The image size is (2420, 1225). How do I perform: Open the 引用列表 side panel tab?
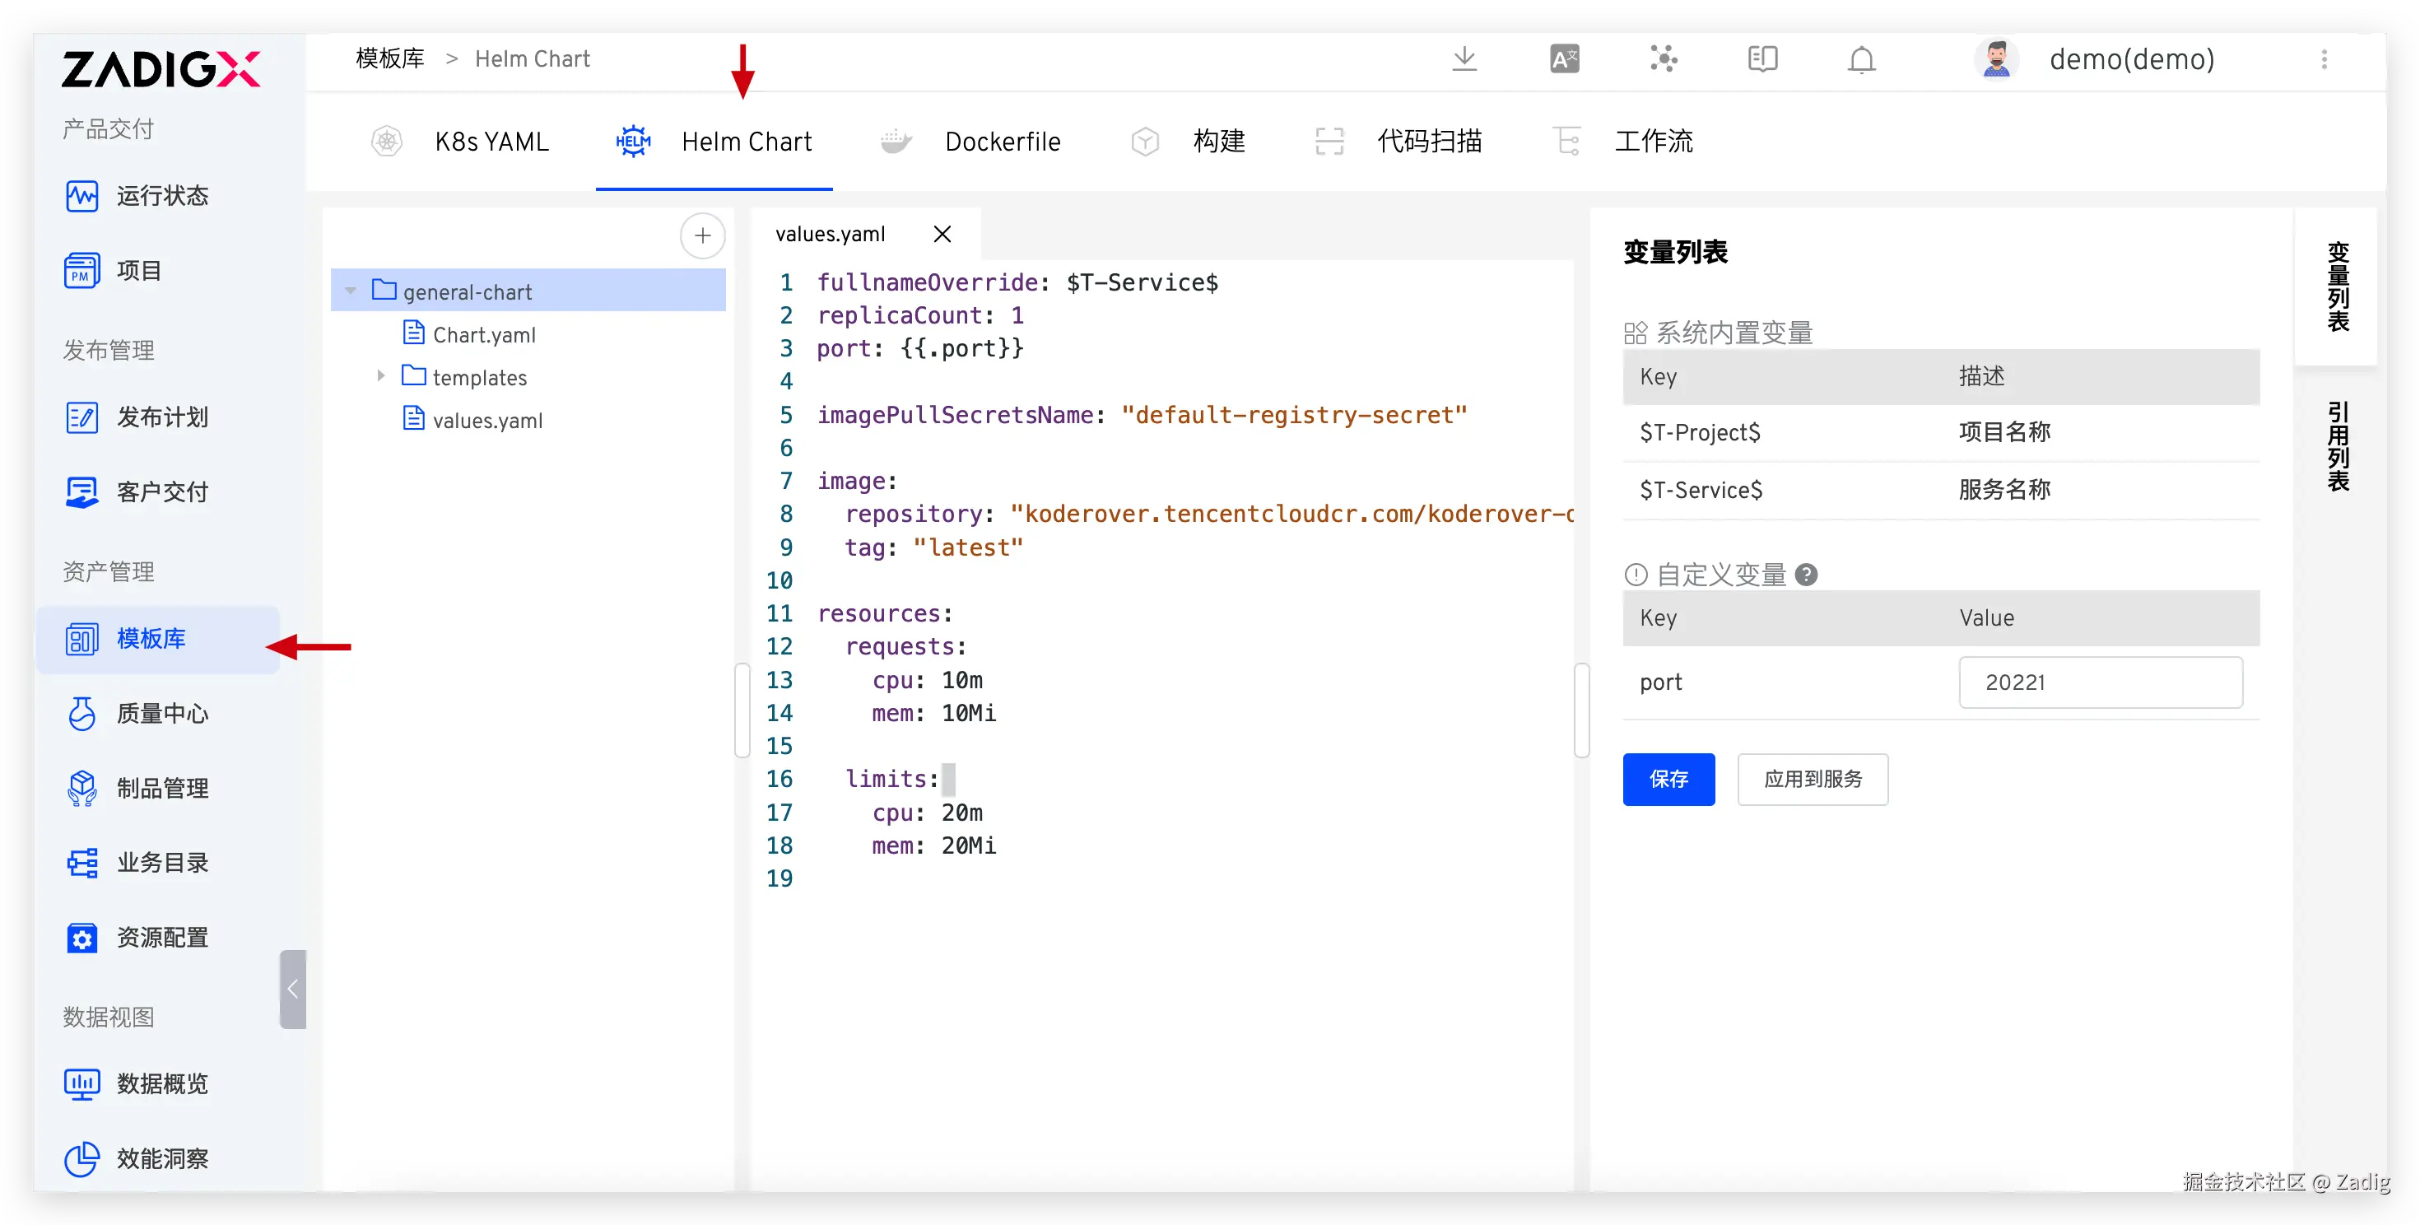coord(2338,445)
